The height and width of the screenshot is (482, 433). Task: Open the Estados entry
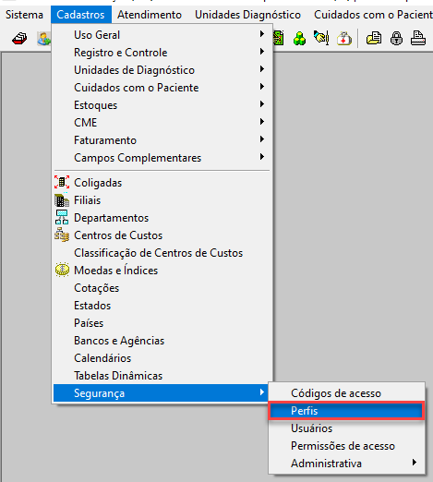pos(162,306)
